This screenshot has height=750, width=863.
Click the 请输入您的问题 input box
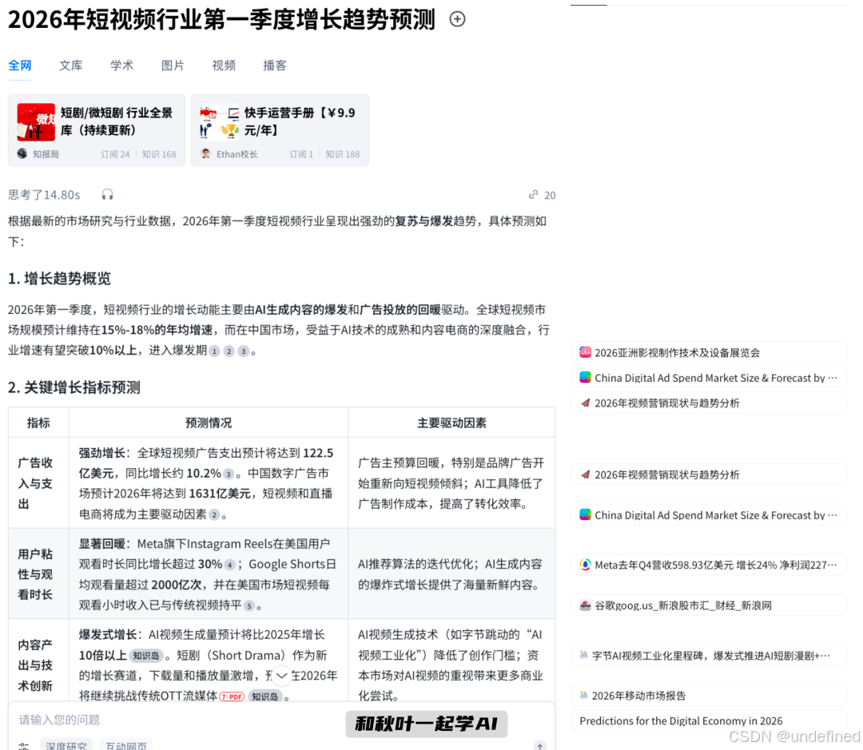tap(160, 719)
